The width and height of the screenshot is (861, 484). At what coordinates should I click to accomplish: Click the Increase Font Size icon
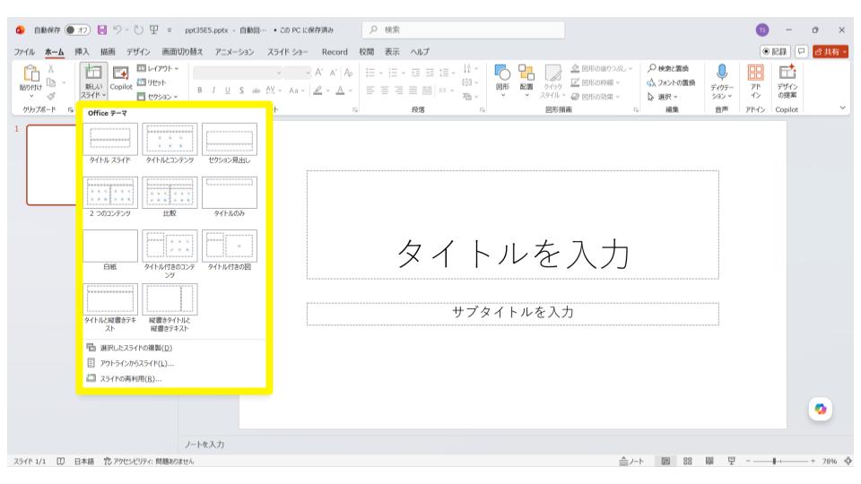319,73
